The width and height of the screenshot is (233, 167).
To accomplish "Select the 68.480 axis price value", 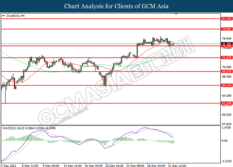I will point(227,76).
